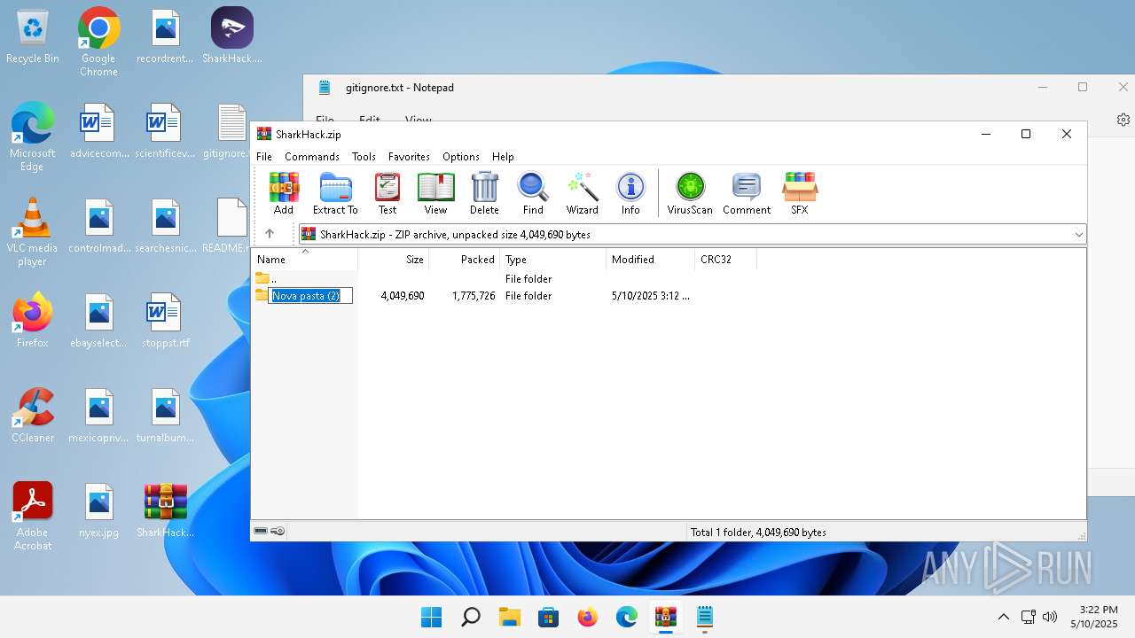Select recordrent image file on desktop
1135x638 pixels.
tap(166, 36)
